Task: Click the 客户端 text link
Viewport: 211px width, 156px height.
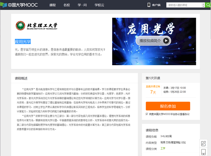Action: 156,5
